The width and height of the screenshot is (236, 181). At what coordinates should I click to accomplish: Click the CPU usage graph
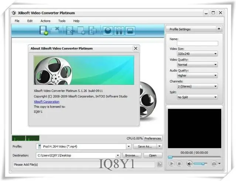coord(25,138)
